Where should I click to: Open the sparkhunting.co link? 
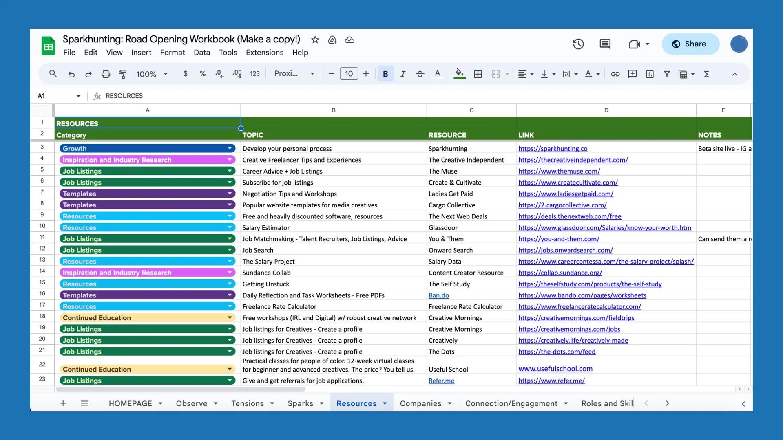coord(553,148)
